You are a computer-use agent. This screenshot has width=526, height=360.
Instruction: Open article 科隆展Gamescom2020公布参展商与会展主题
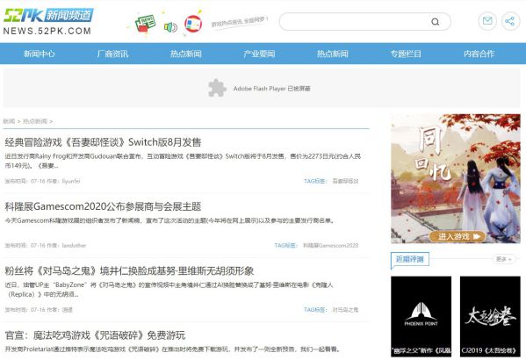point(103,206)
